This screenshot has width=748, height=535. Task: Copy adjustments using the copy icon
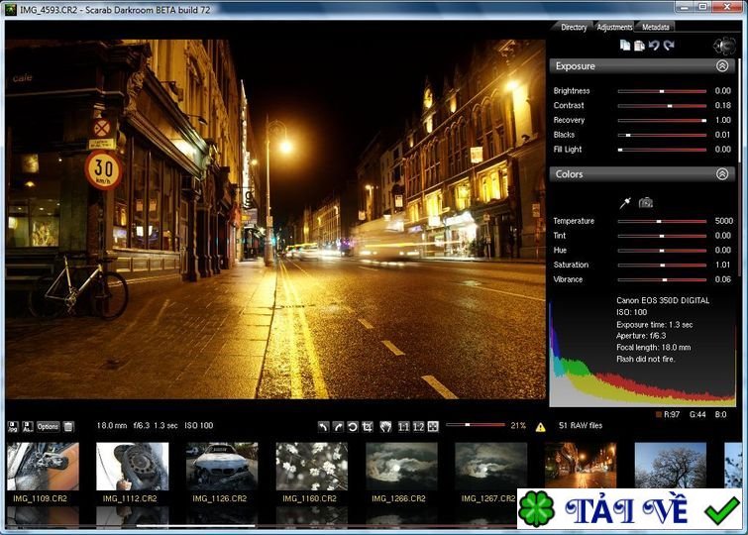tap(625, 46)
